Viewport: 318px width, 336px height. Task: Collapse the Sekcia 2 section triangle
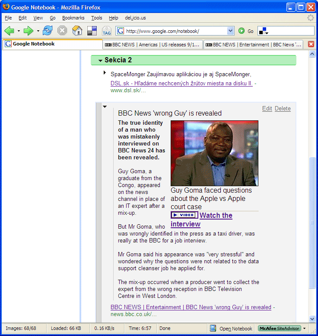point(100,61)
